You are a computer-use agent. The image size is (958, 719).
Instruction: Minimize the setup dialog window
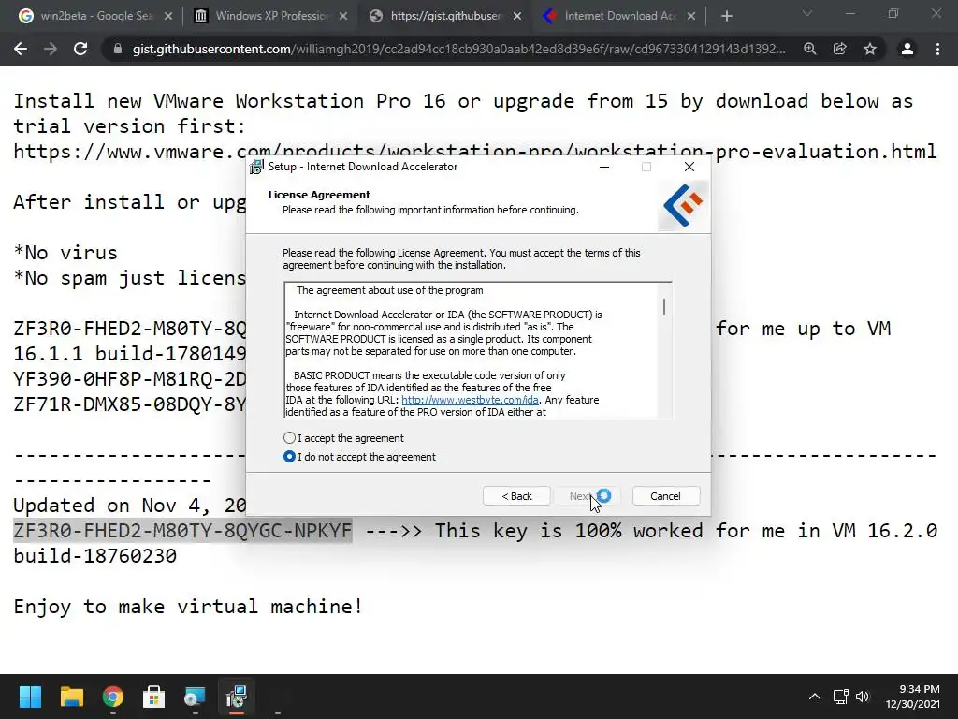pyautogui.click(x=604, y=167)
